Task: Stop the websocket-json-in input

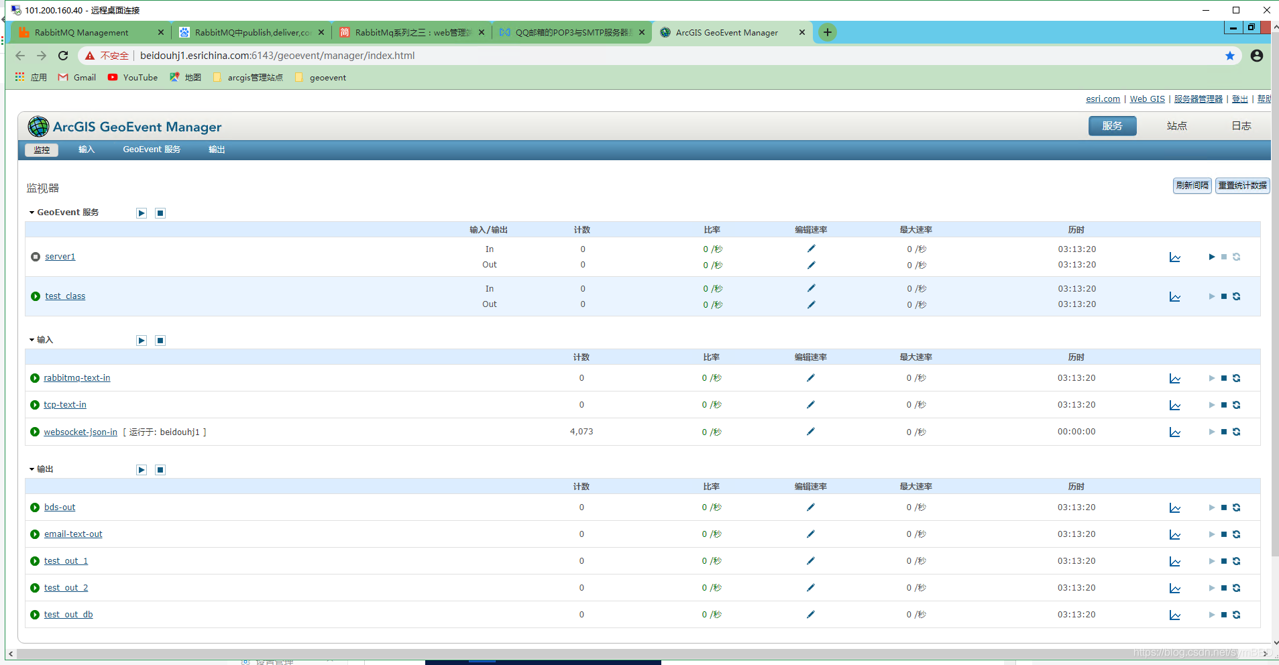Action: (1224, 432)
